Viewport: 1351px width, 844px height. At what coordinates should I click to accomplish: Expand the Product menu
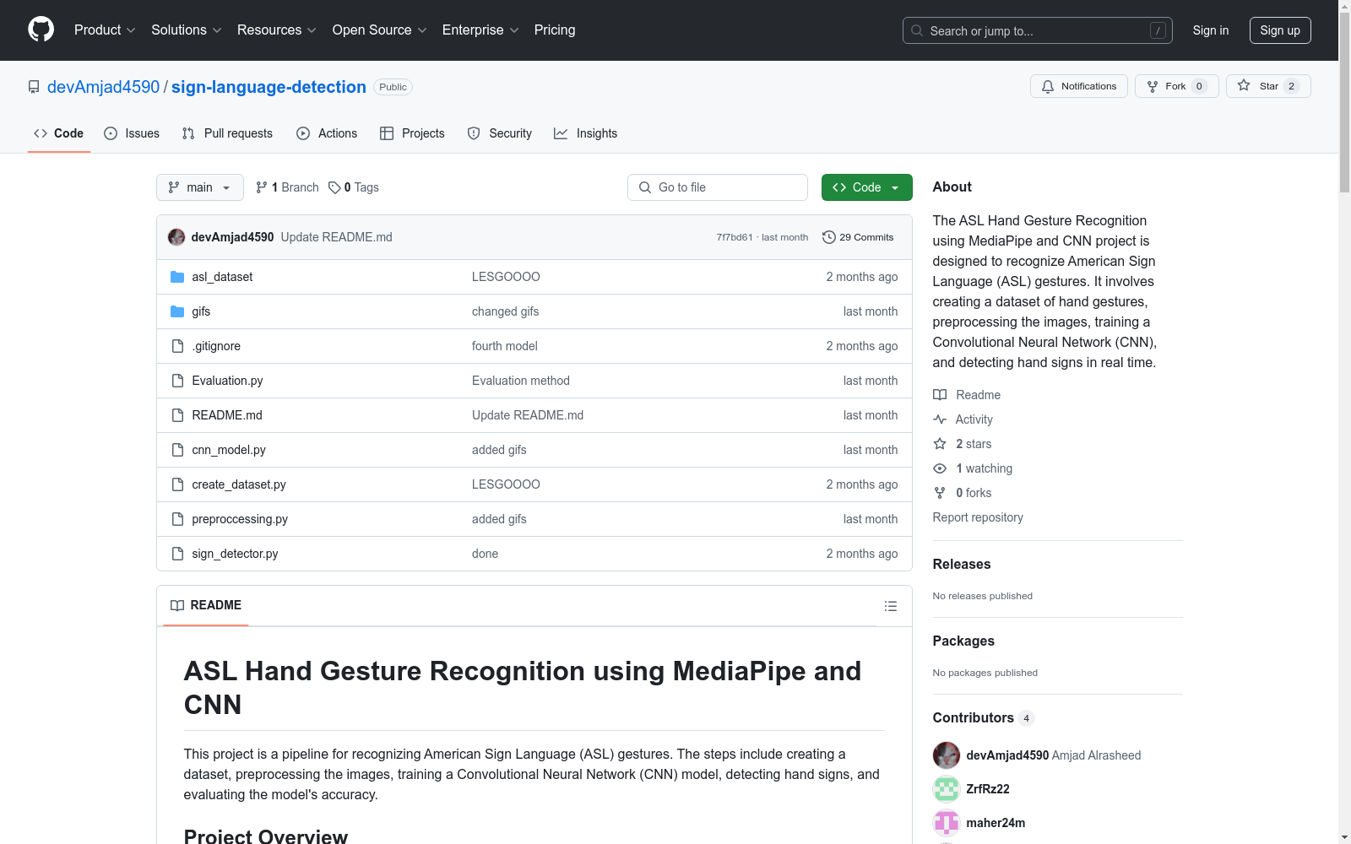click(x=105, y=30)
